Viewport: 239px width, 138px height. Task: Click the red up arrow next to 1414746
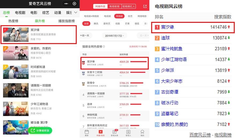pyautogui.click(x=229, y=27)
